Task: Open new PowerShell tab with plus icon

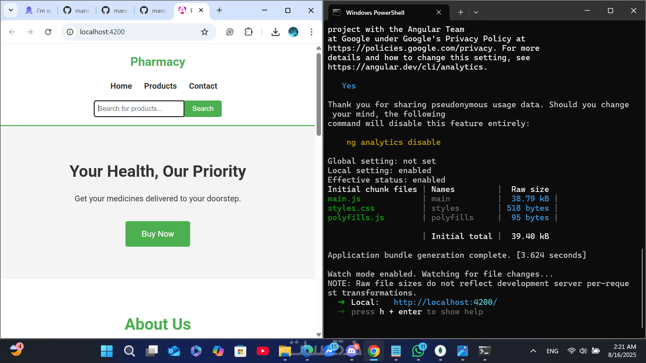Action: (x=461, y=12)
